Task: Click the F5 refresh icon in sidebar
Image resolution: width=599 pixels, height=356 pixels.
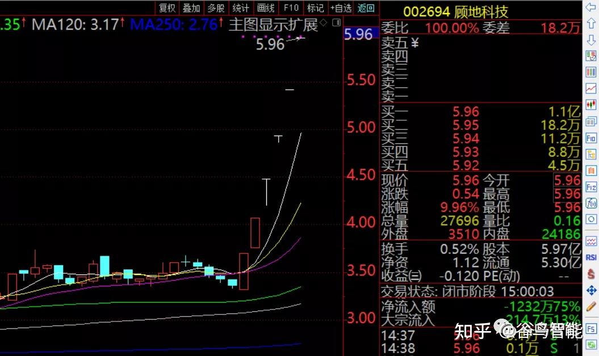Action: [x=591, y=328]
